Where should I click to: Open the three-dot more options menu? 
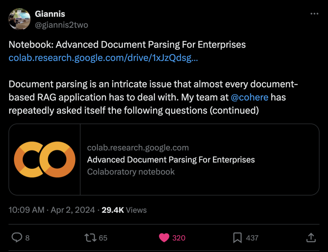click(314, 14)
